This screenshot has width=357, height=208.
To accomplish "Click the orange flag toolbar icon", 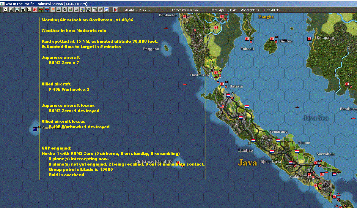I will (53, 10).
